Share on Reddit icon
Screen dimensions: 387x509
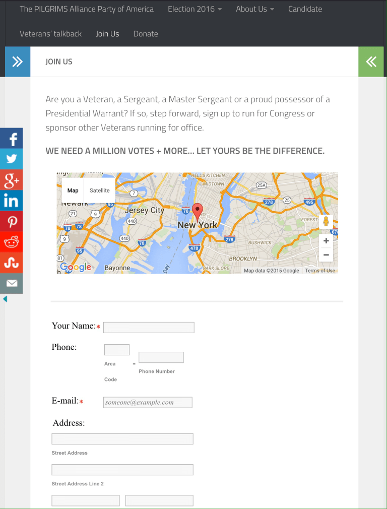[11, 242]
